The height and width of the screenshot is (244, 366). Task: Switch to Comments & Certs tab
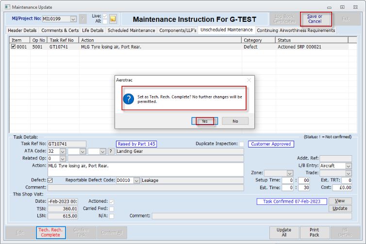(60, 31)
